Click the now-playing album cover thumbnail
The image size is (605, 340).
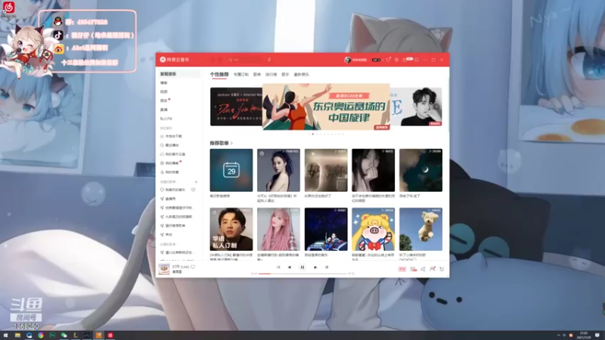[164, 269]
